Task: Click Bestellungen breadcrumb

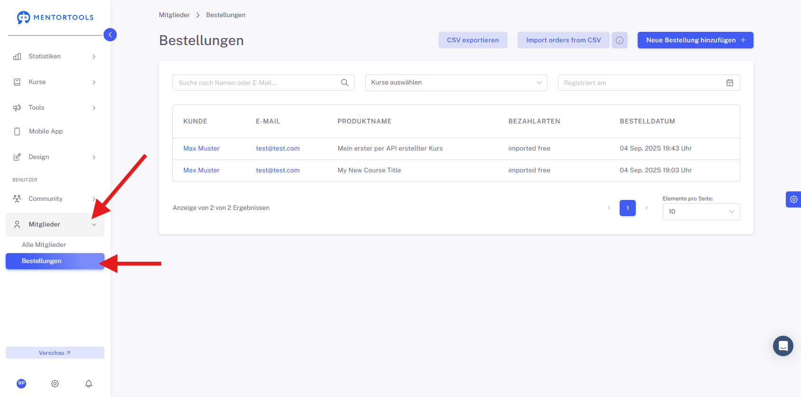Action: point(226,15)
